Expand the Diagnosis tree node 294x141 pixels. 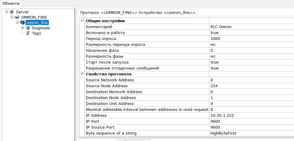pos(23,28)
